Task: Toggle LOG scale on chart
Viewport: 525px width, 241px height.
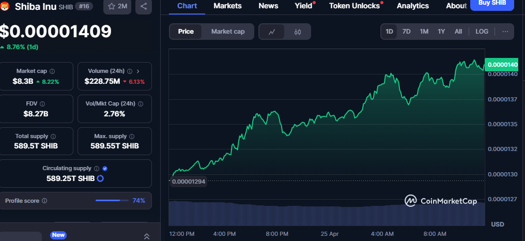Action: pyautogui.click(x=482, y=32)
